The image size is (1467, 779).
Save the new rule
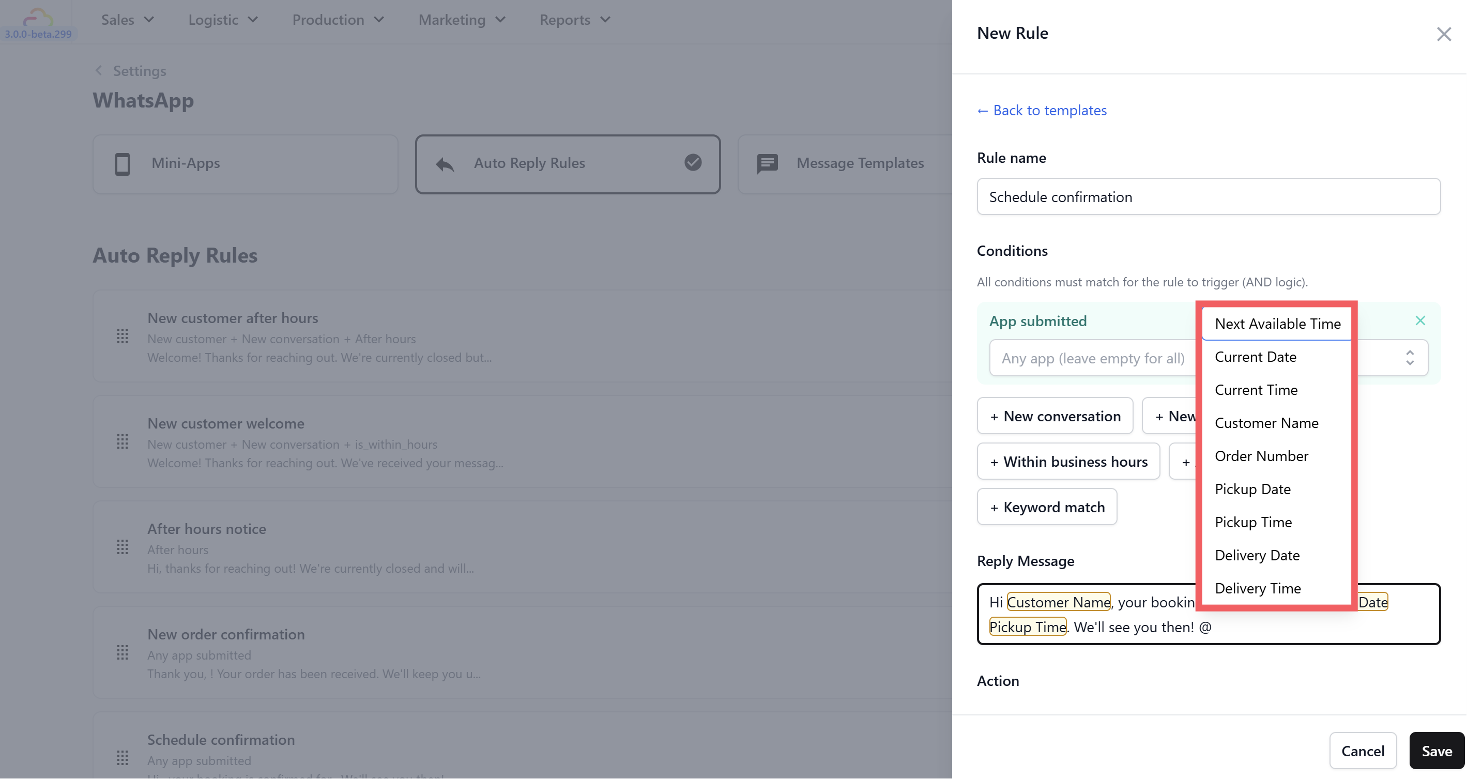pos(1435,751)
